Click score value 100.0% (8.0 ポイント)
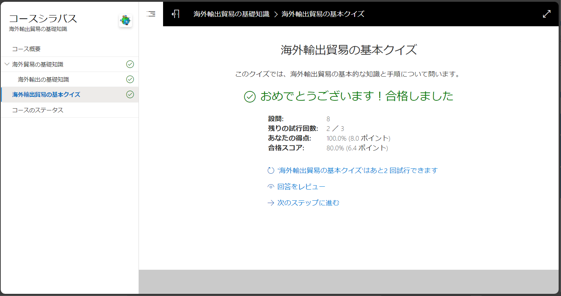 [358, 138]
